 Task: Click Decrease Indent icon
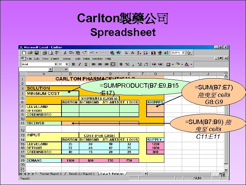154,64
